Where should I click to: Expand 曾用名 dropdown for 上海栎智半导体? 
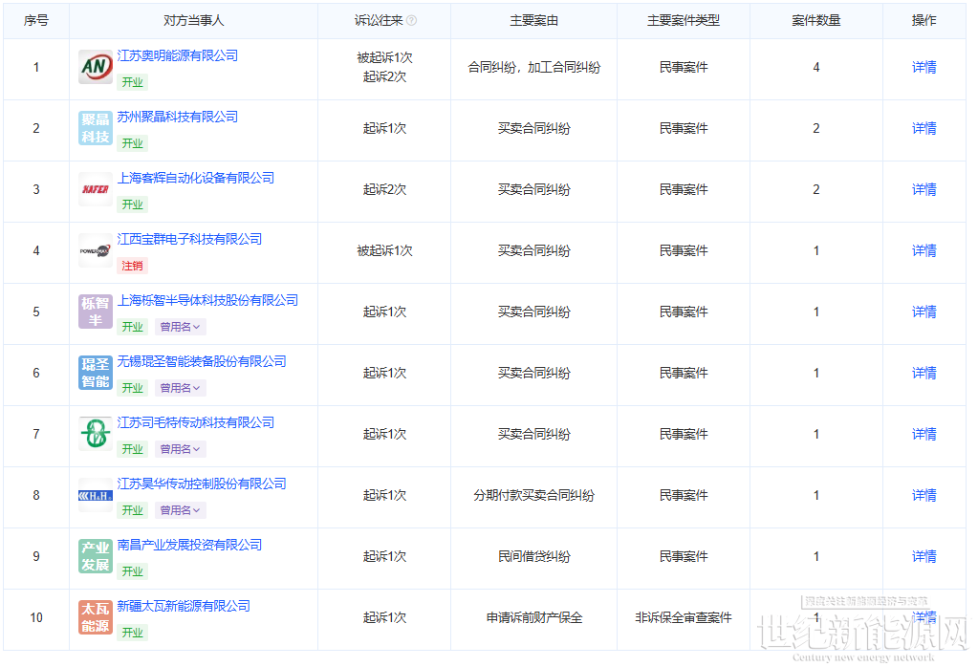click(180, 327)
